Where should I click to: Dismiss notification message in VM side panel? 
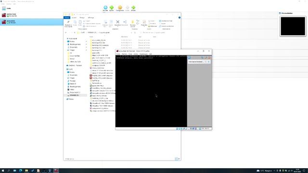(208, 62)
